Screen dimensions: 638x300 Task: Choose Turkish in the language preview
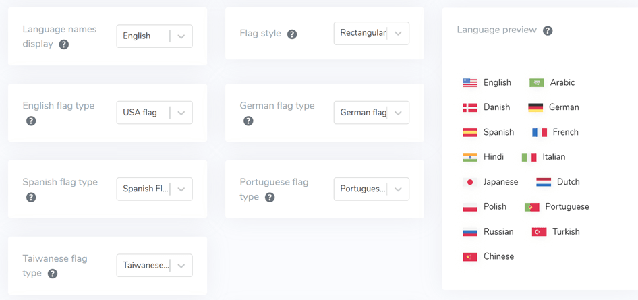point(566,232)
